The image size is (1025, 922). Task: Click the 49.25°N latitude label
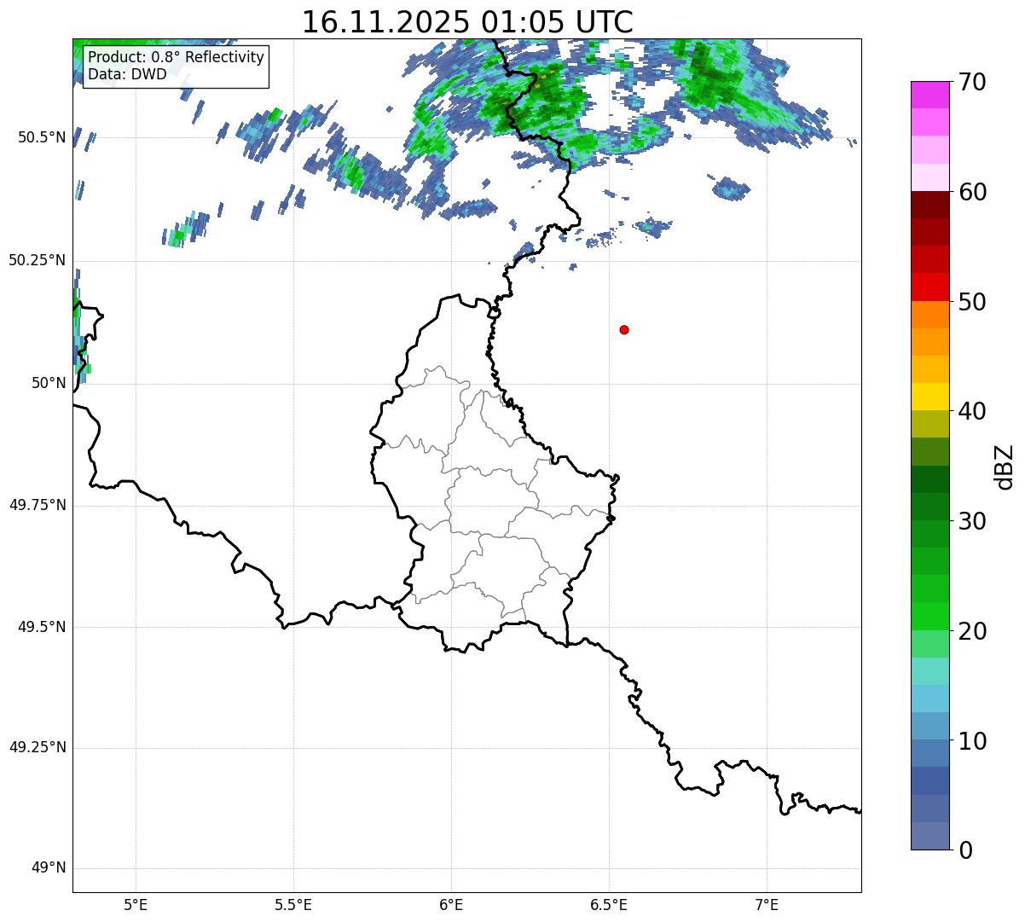point(38,747)
